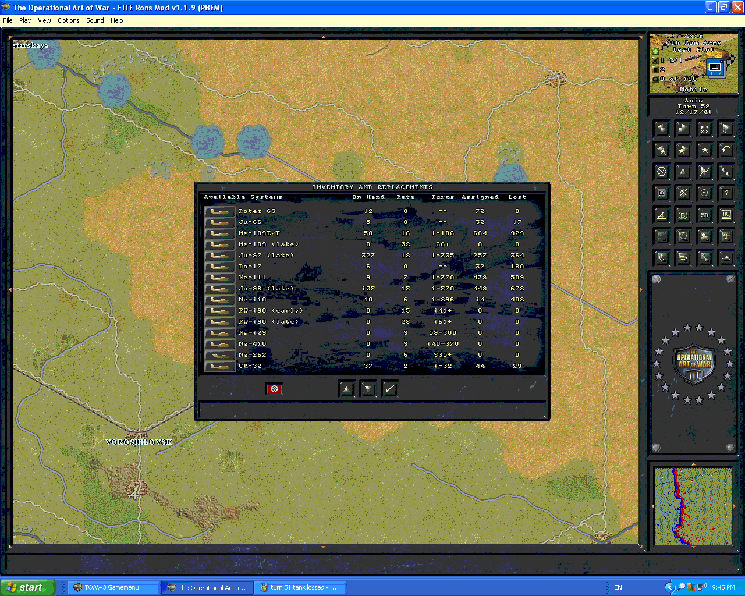The width and height of the screenshot is (745, 596).
Task: Click the aircraft button for Ju-87 (late)
Action: [219, 256]
